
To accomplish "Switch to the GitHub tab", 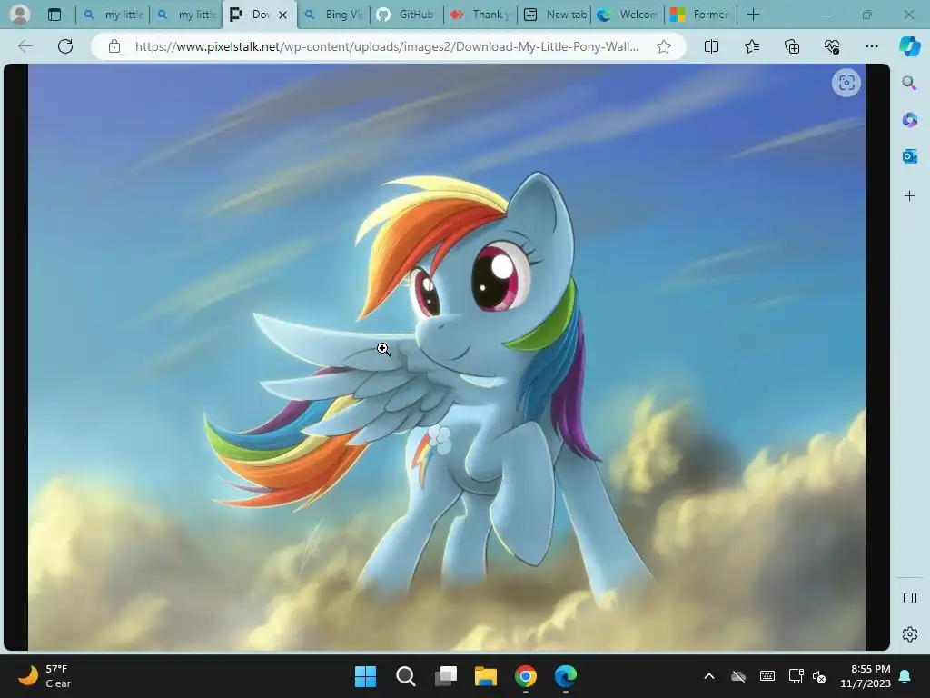I will point(407,15).
